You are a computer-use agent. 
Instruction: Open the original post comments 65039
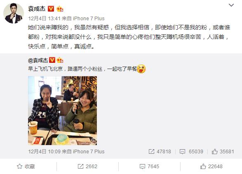191,151
